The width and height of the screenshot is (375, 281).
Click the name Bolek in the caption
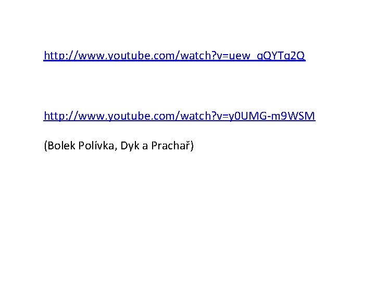coord(61,146)
